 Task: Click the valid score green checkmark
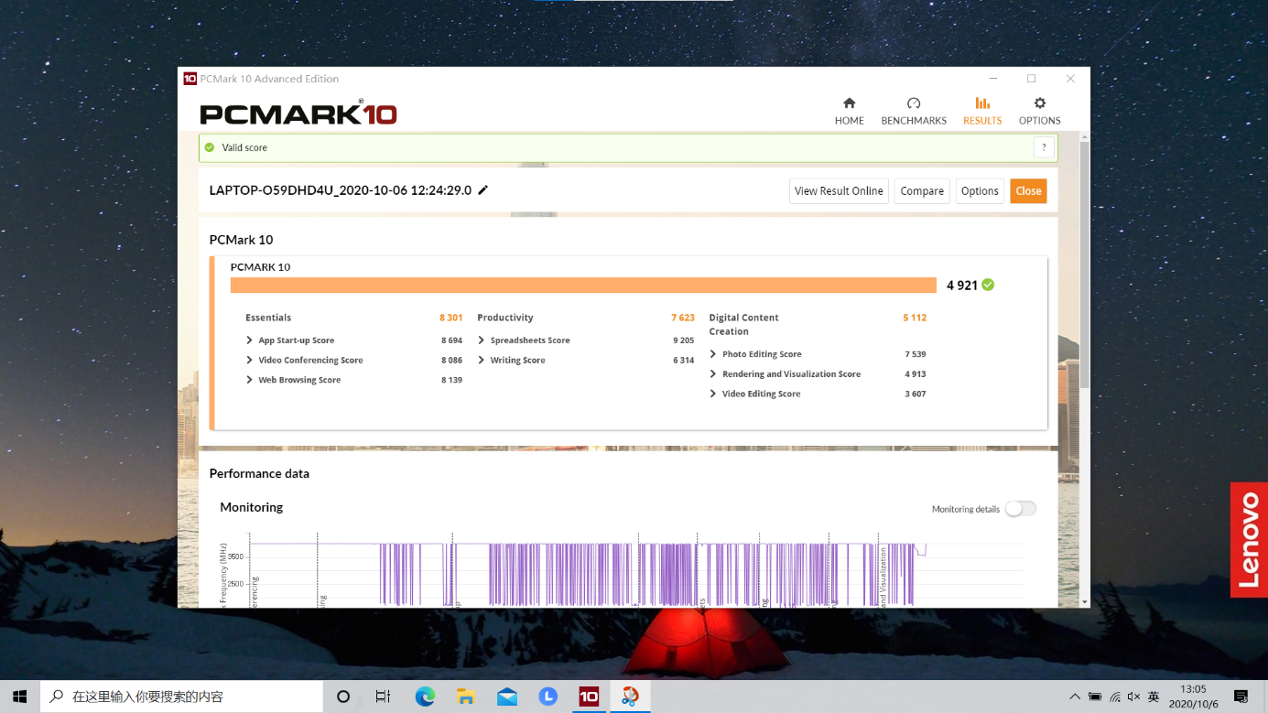[988, 285]
